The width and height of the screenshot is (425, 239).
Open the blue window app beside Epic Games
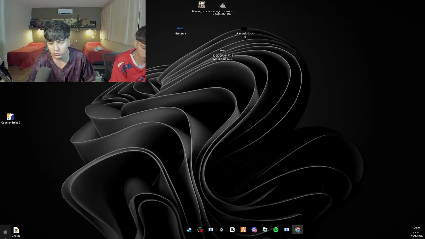(211, 230)
